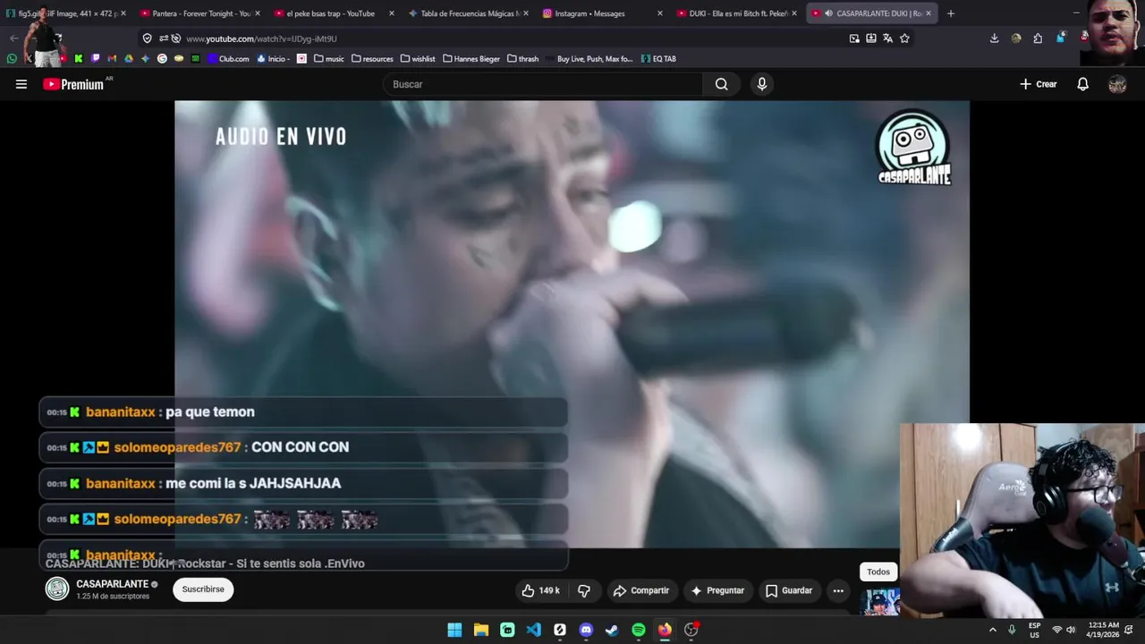
Task: Open the Club.com bookmark
Action: point(228,59)
